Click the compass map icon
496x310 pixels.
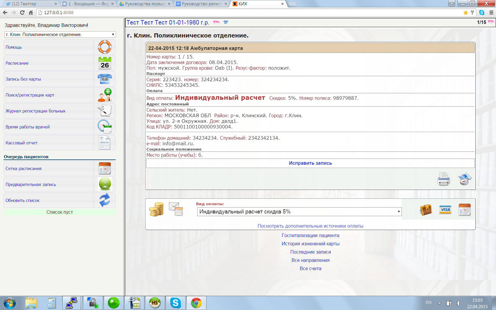[x=464, y=179]
